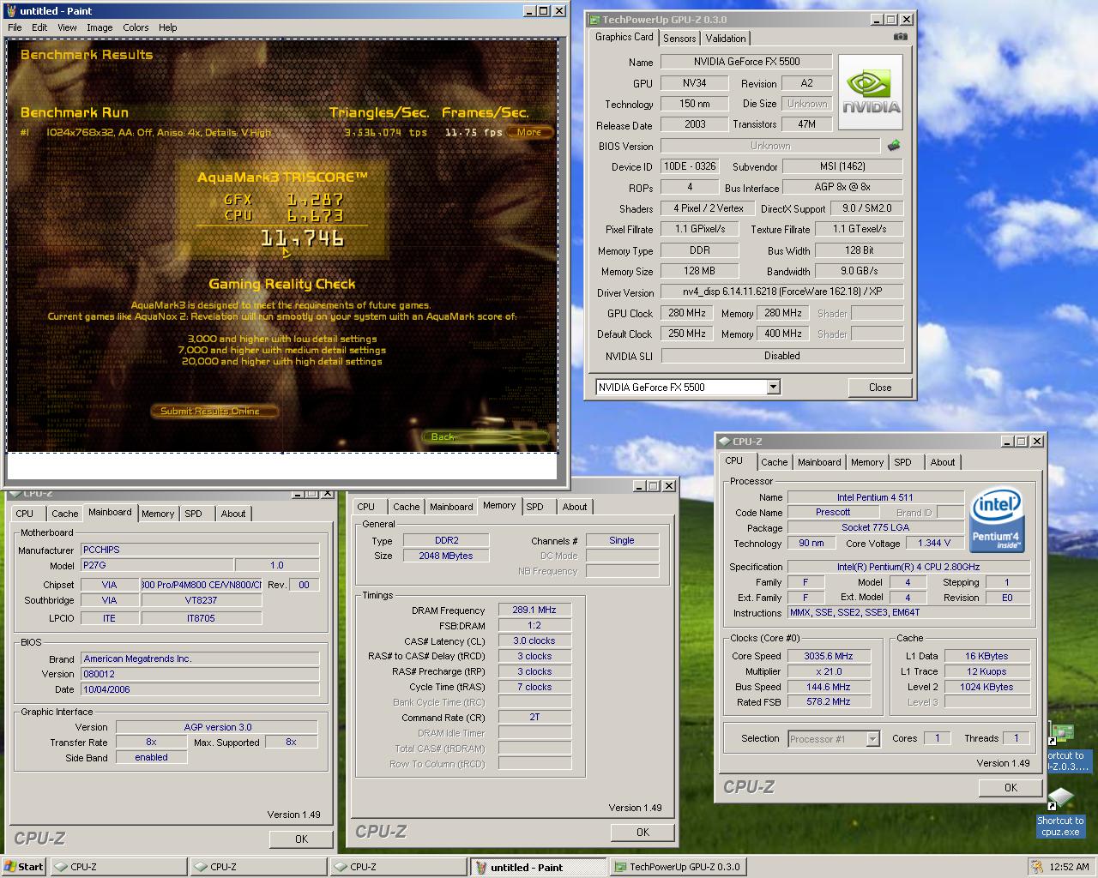
Task: Click the NVIDIA logo in GPU-Z
Action: [x=871, y=93]
